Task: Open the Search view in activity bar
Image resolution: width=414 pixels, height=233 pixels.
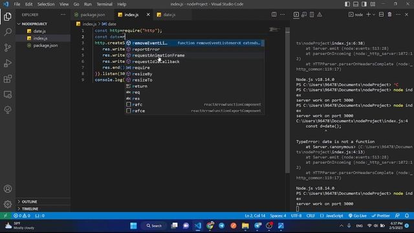Action: tap(8, 32)
